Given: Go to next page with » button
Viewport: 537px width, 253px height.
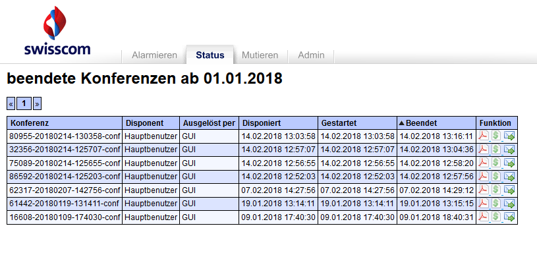Looking at the screenshot, I should tap(37, 103).
